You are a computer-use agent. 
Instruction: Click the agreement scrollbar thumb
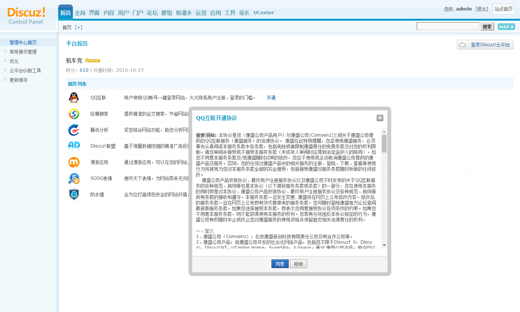pos(384,143)
